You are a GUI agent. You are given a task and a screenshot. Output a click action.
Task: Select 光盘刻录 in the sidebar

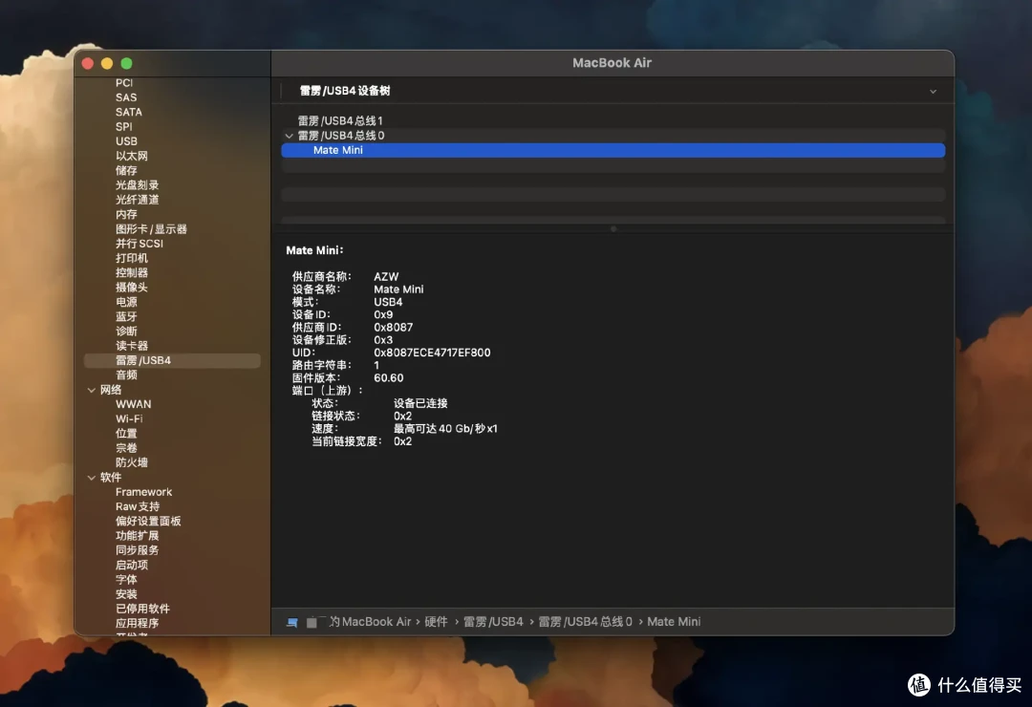click(x=137, y=185)
